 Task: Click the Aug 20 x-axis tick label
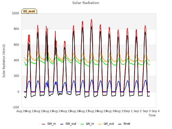pyautogui.click(x=21, y=111)
